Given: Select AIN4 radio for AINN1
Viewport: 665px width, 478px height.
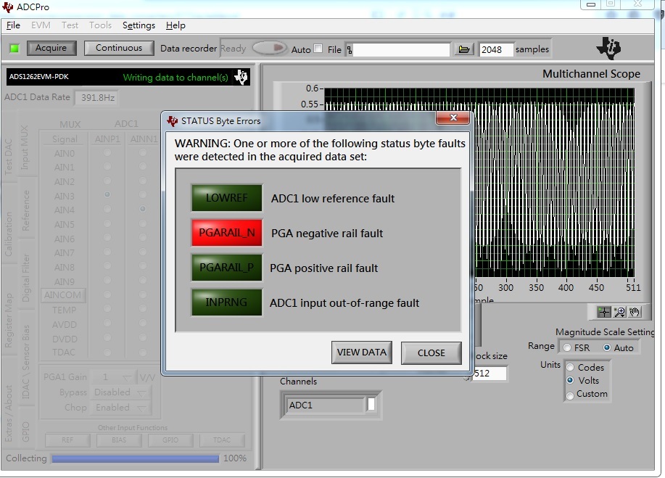Looking at the screenshot, I should pos(143,209).
